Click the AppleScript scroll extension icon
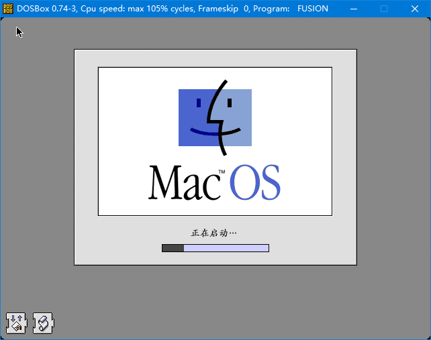Viewport: 431px width, 340px height. pyautogui.click(x=43, y=323)
